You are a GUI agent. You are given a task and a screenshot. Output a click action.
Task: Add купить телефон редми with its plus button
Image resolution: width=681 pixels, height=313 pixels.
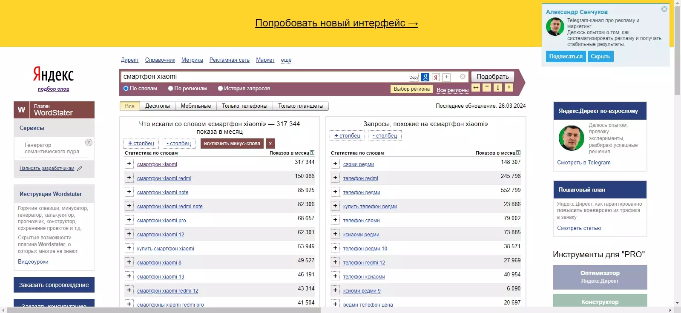click(335, 206)
